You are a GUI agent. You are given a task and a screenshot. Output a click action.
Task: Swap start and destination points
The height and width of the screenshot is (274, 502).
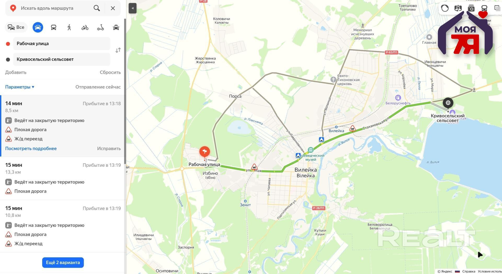tap(118, 50)
